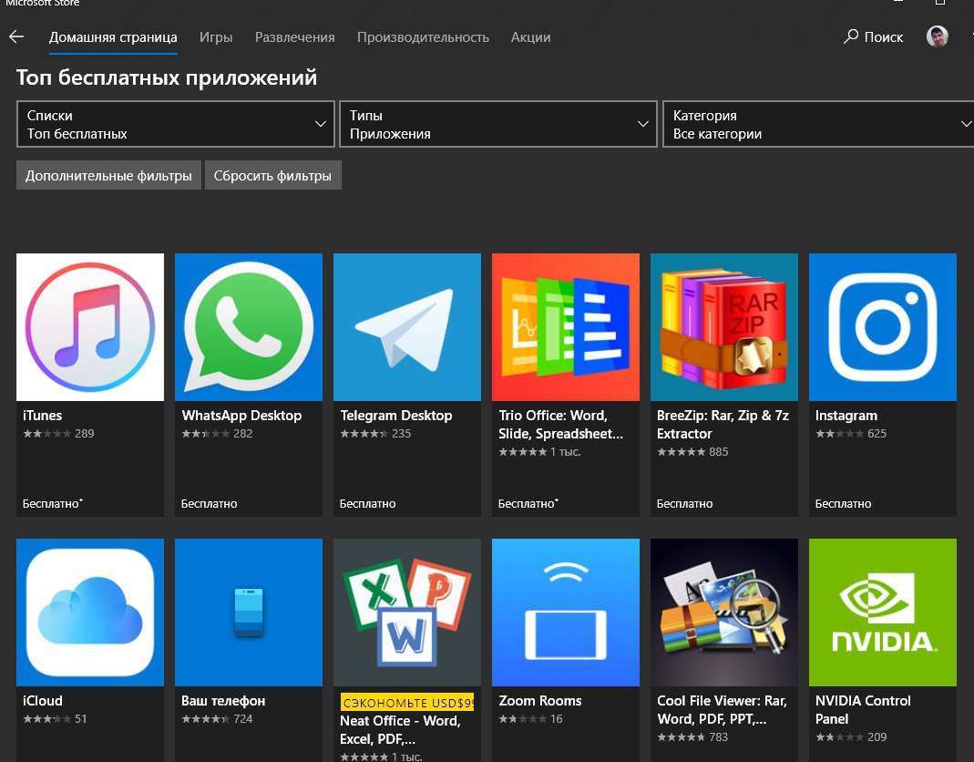Switch to the Игры tab
The width and height of the screenshot is (974, 762).
pyautogui.click(x=216, y=37)
